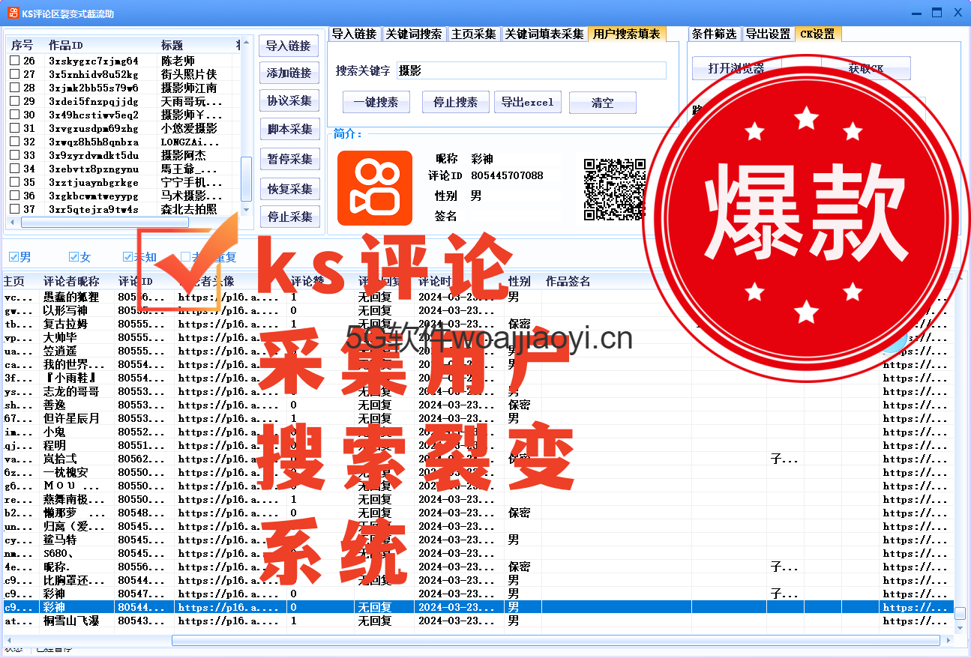Click the 停止搜索 button
The height and width of the screenshot is (658, 971).
click(456, 102)
